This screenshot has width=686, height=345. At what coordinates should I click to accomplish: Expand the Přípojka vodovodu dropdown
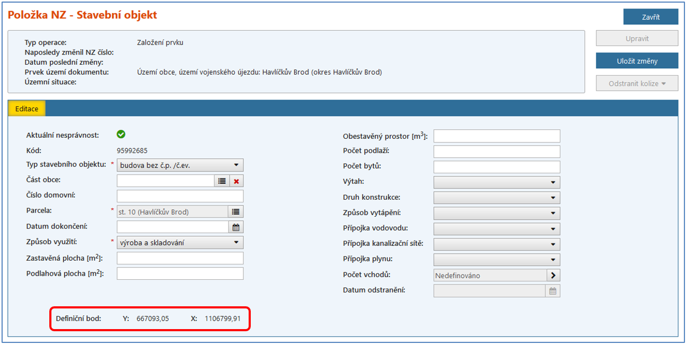pos(496,229)
